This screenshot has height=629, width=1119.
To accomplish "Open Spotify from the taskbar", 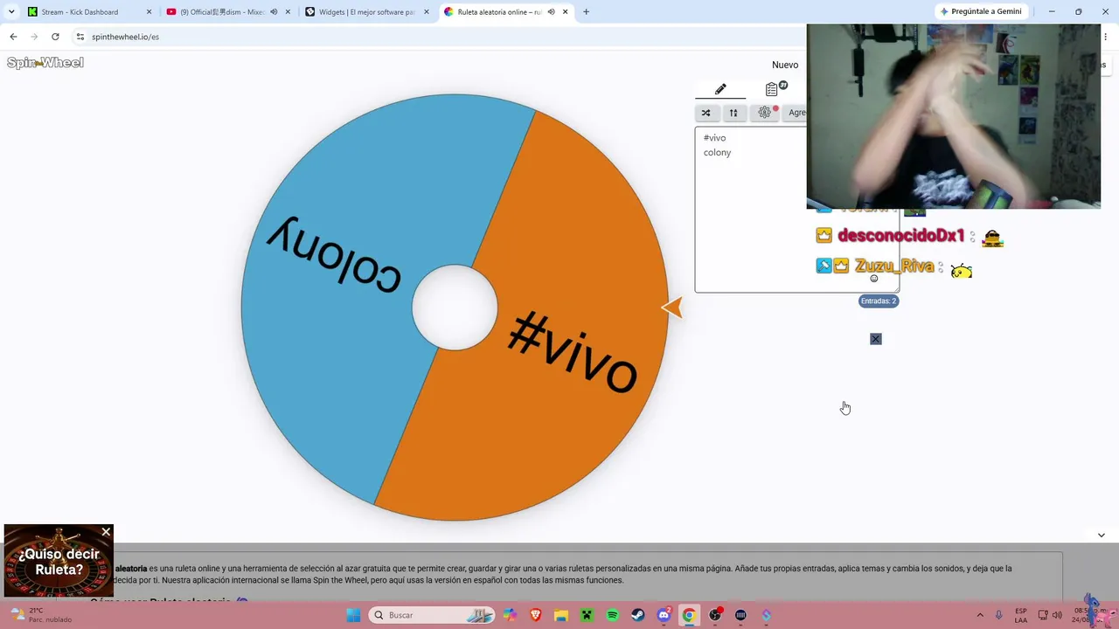I will pos(612,615).
